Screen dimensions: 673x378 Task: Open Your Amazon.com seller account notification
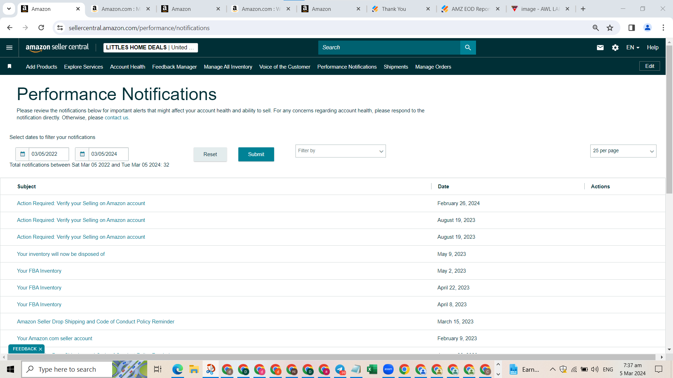point(55,338)
